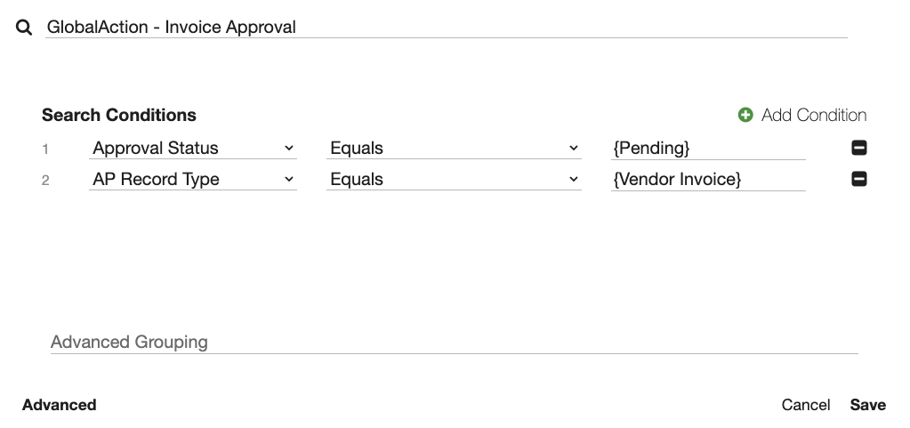
Task: Expand the Equals operator for Pending row
Action: tap(454, 148)
